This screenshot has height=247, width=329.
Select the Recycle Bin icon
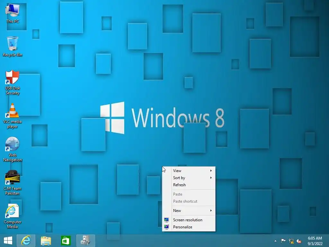point(13,46)
